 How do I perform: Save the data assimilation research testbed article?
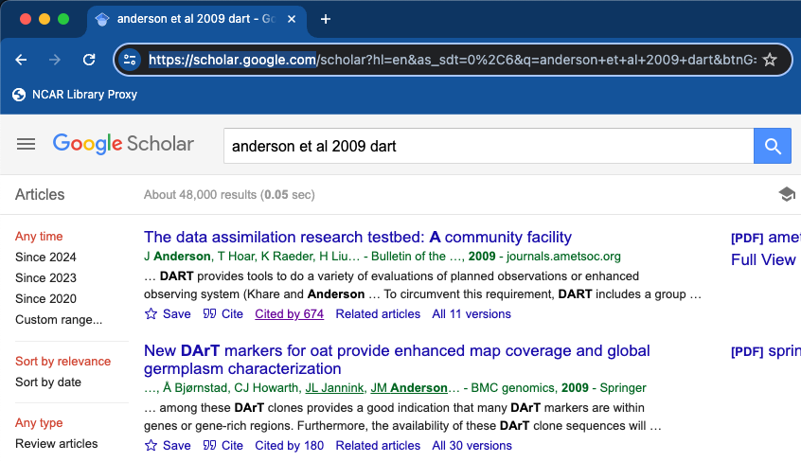(168, 314)
